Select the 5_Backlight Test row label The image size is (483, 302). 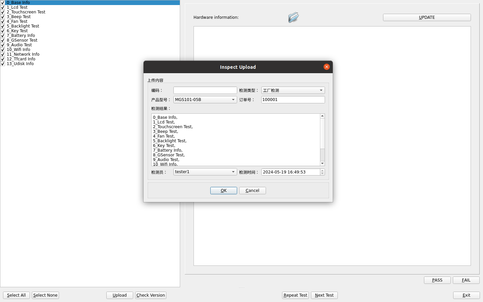[23, 26]
